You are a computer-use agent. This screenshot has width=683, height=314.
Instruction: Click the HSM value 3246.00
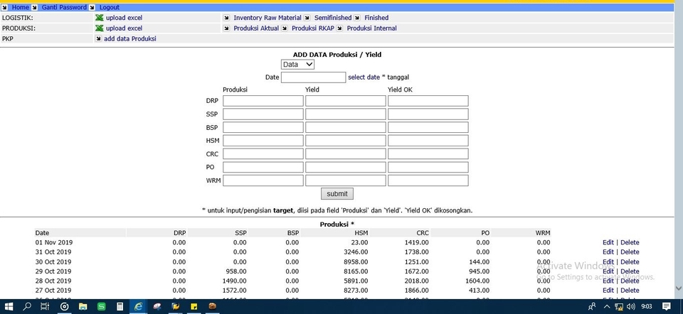[x=356, y=252]
